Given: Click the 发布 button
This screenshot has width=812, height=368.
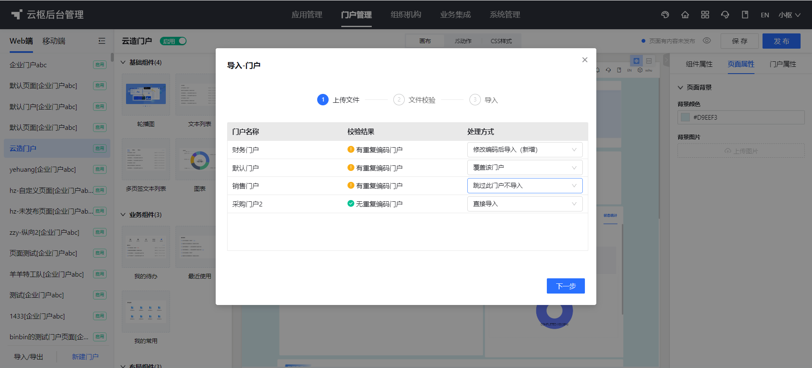Looking at the screenshot, I should pos(782,41).
